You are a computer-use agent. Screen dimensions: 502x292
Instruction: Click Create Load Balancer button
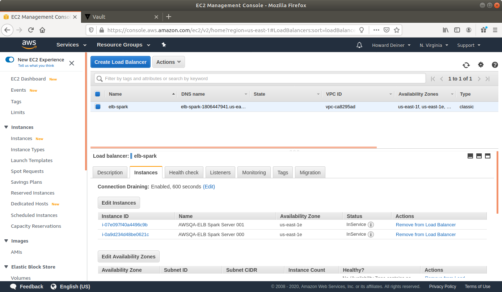121,62
